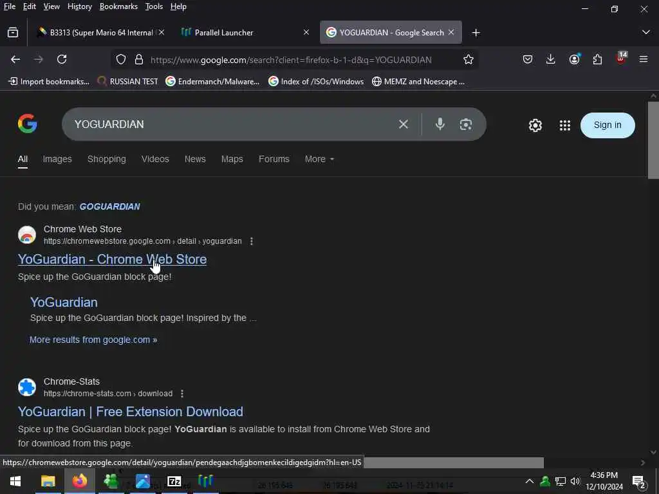Screen dimensions: 659x494
Task: Open the notification center icon
Action: click(x=639, y=481)
